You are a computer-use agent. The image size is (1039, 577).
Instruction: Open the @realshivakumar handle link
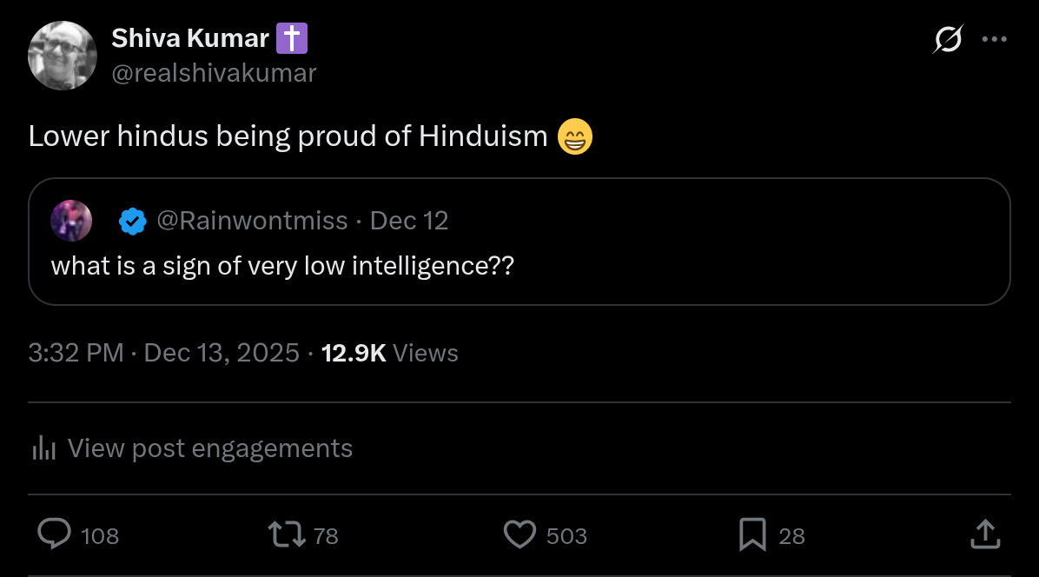(214, 73)
